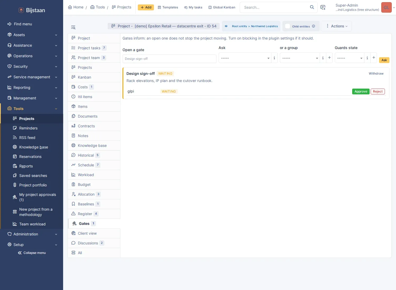Switch to the Schedule tab
The height and width of the screenshot is (290, 396).
94,165
